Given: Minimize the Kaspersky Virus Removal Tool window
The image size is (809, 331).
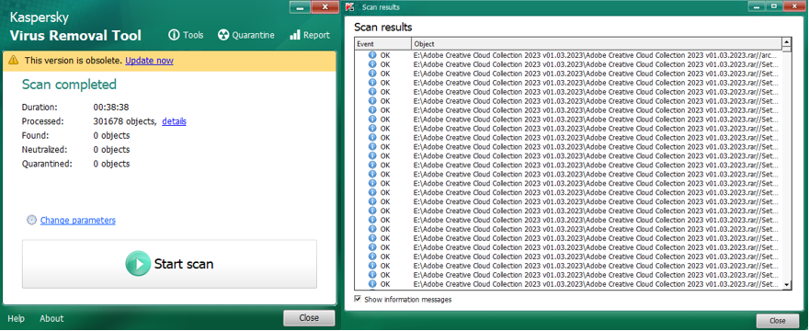Looking at the screenshot, I should coord(300,6).
